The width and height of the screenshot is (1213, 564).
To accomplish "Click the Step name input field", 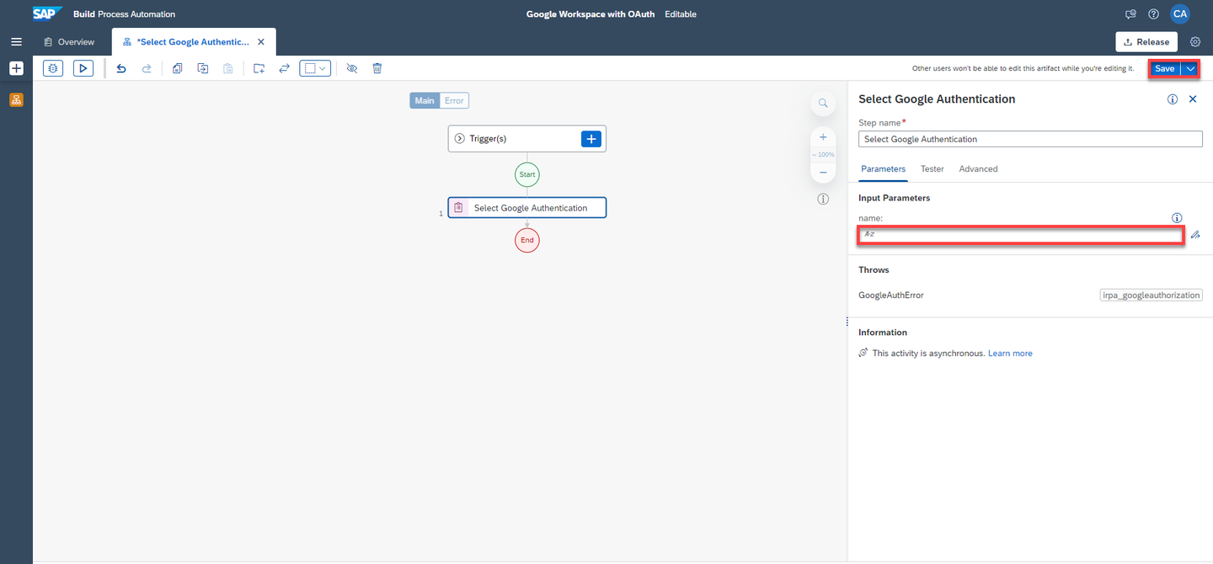I will (1030, 139).
